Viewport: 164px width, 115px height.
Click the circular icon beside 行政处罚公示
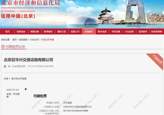(3, 46)
